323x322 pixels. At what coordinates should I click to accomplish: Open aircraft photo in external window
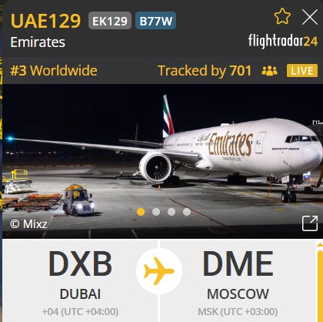click(310, 223)
